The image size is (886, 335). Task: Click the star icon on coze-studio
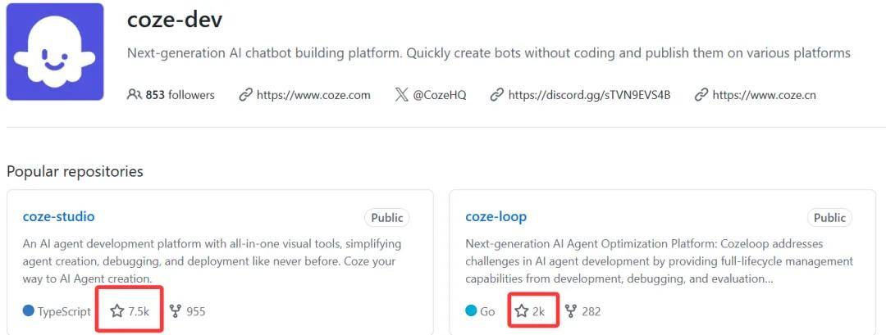coord(117,311)
